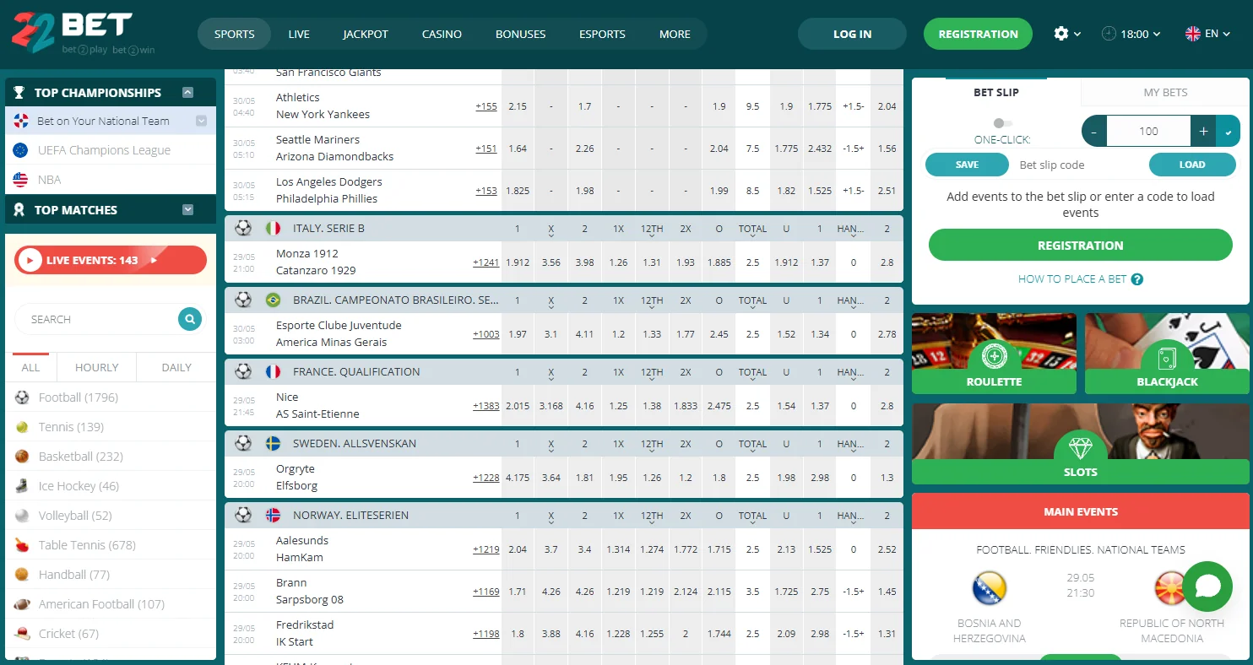Viewport: 1253px width, 665px height.
Task: Click the Brazil flag in Campeonato header
Action: coord(273,300)
